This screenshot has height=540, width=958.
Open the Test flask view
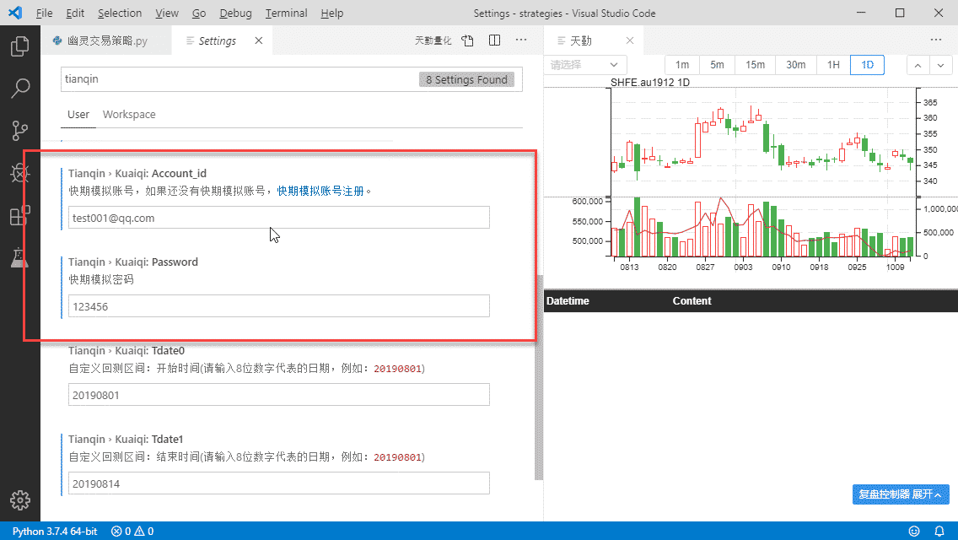[19, 257]
